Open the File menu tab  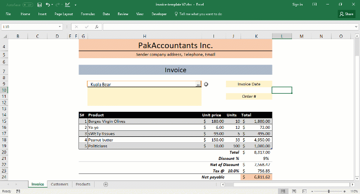point(8,14)
